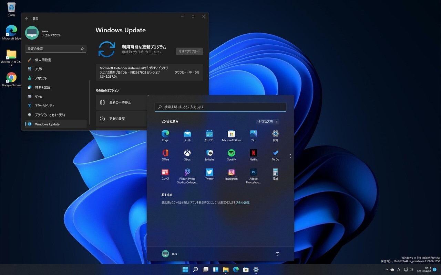Viewport: 441px width, 275px height.
Task: Click the Settings sidebar scrollbar
Action: tap(89, 102)
